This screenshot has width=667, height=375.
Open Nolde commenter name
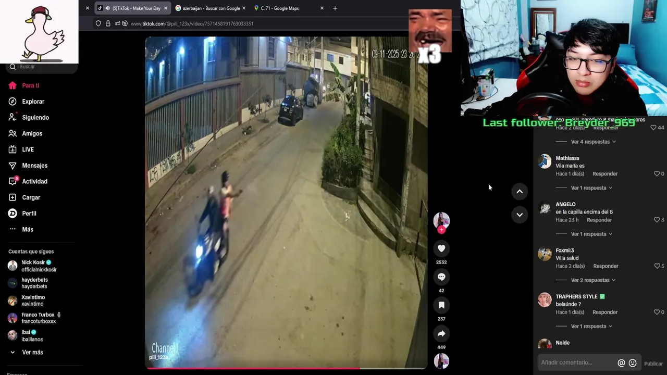point(563,343)
